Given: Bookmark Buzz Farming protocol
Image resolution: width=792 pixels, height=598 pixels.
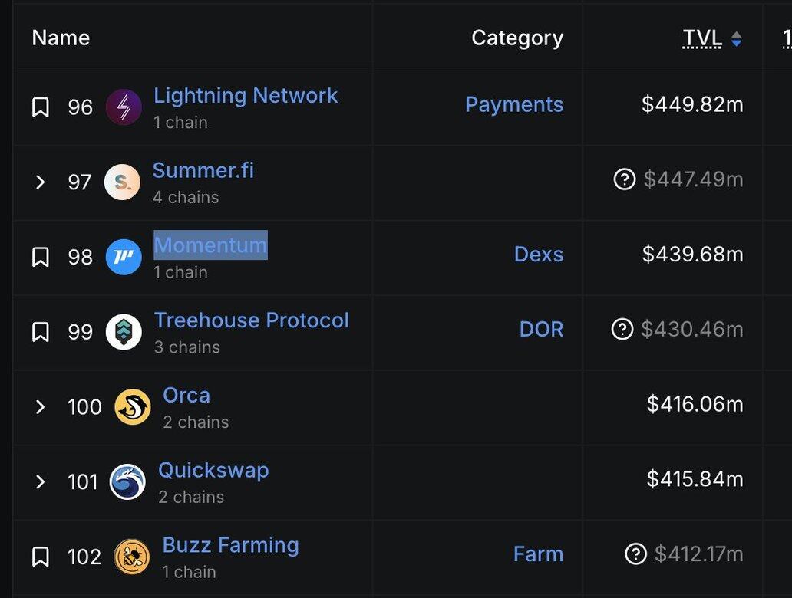Looking at the screenshot, I should [41, 557].
